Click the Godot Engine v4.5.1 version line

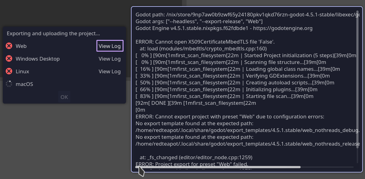click(224, 28)
